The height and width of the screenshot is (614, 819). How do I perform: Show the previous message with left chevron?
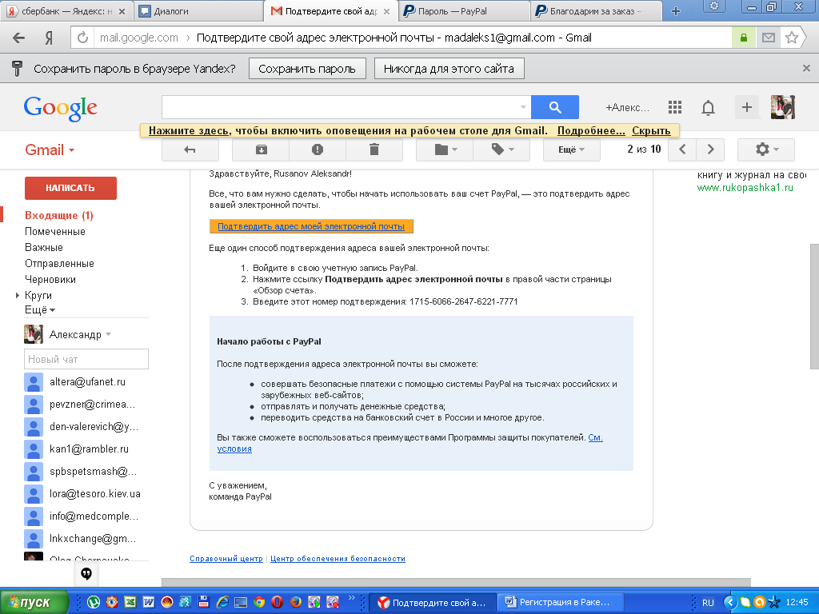(682, 150)
